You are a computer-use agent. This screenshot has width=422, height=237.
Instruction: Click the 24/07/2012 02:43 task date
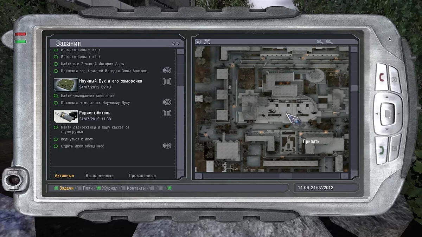(95, 87)
